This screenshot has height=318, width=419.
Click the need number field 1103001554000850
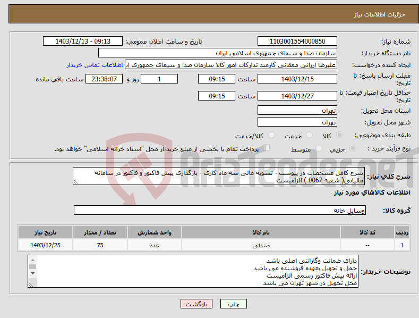297,41
